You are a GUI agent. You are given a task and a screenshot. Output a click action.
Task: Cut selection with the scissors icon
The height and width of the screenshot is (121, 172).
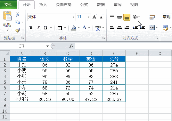click(x=17, y=14)
